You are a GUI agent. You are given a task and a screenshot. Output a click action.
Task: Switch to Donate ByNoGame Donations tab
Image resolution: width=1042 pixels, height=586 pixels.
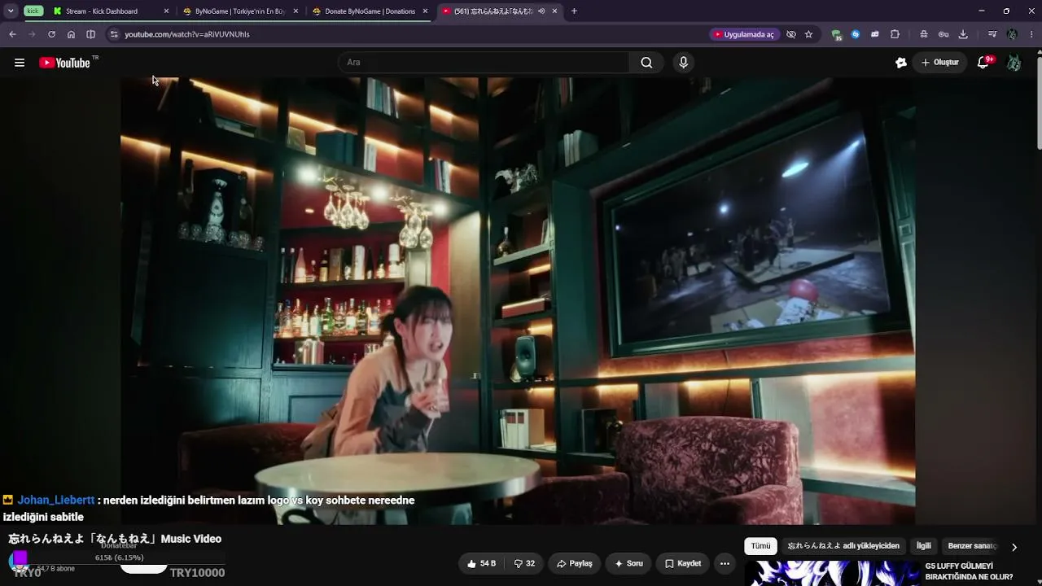tap(369, 11)
